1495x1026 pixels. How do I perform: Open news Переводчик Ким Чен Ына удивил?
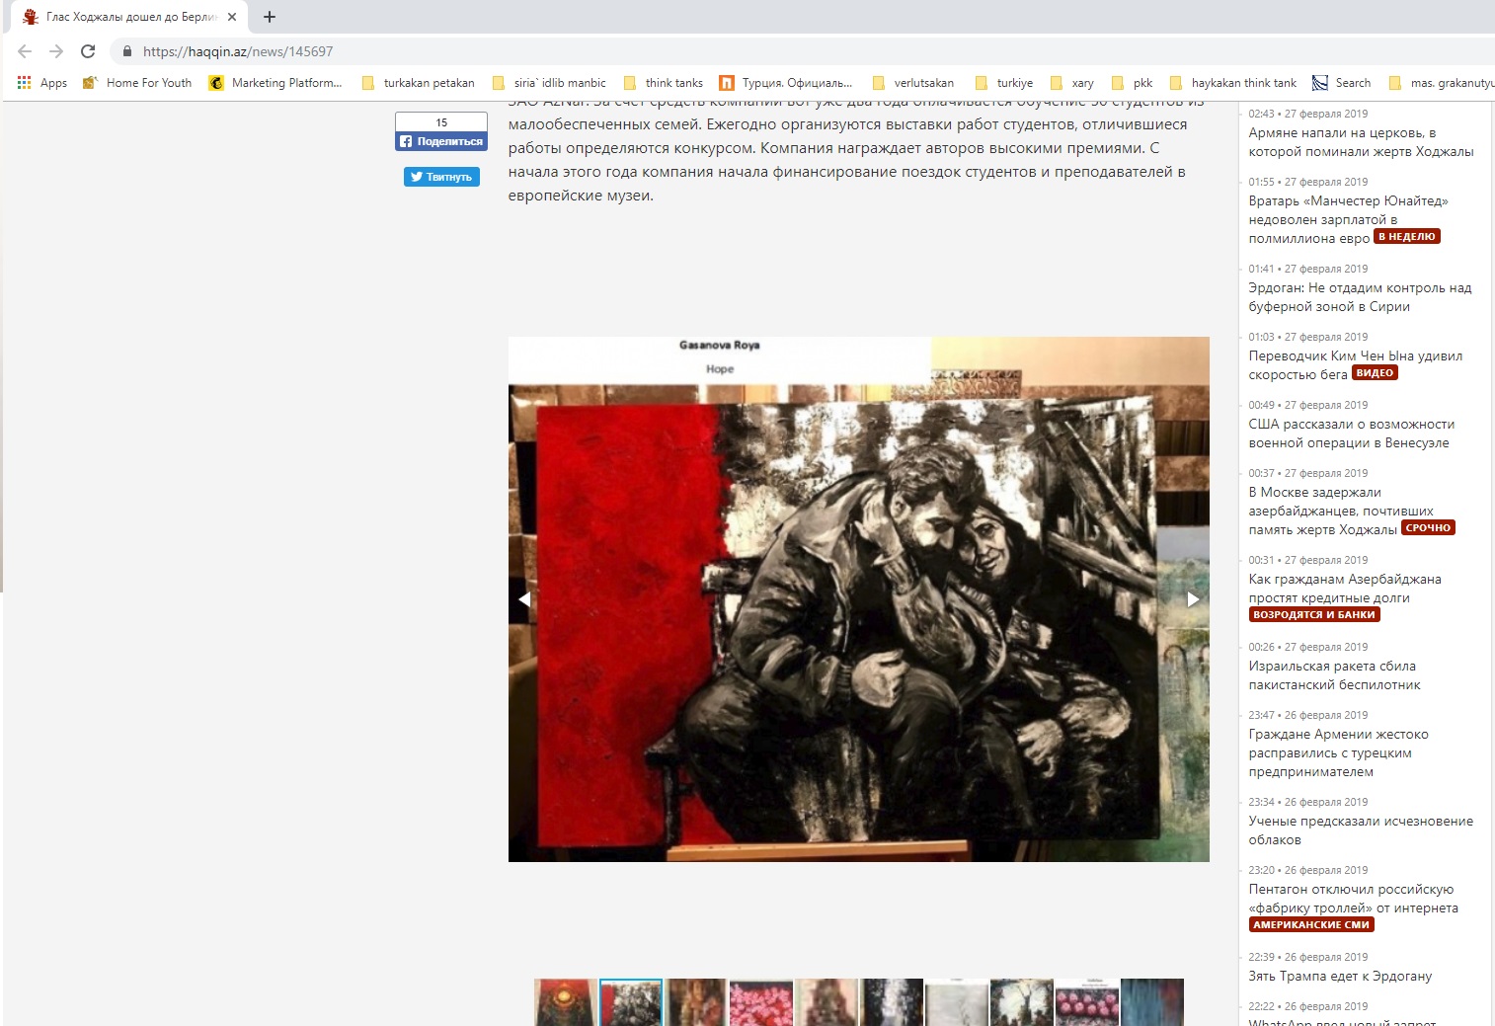[x=1355, y=365]
